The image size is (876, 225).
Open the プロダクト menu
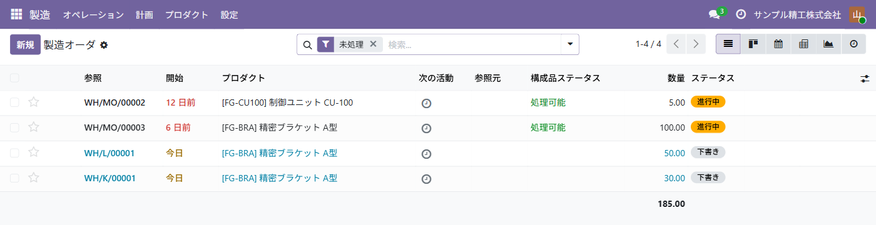tap(186, 14)
